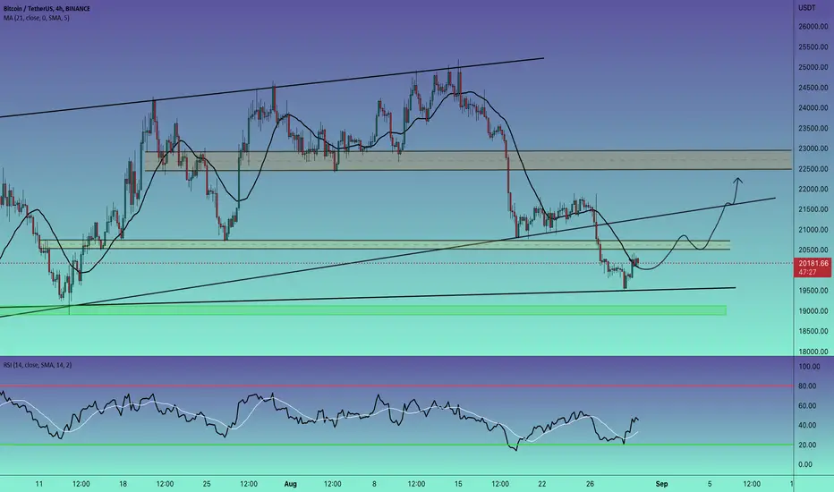Click the 22 date label on time axis
The width and height of the screenshot is (834, 492).
point(542,484)
